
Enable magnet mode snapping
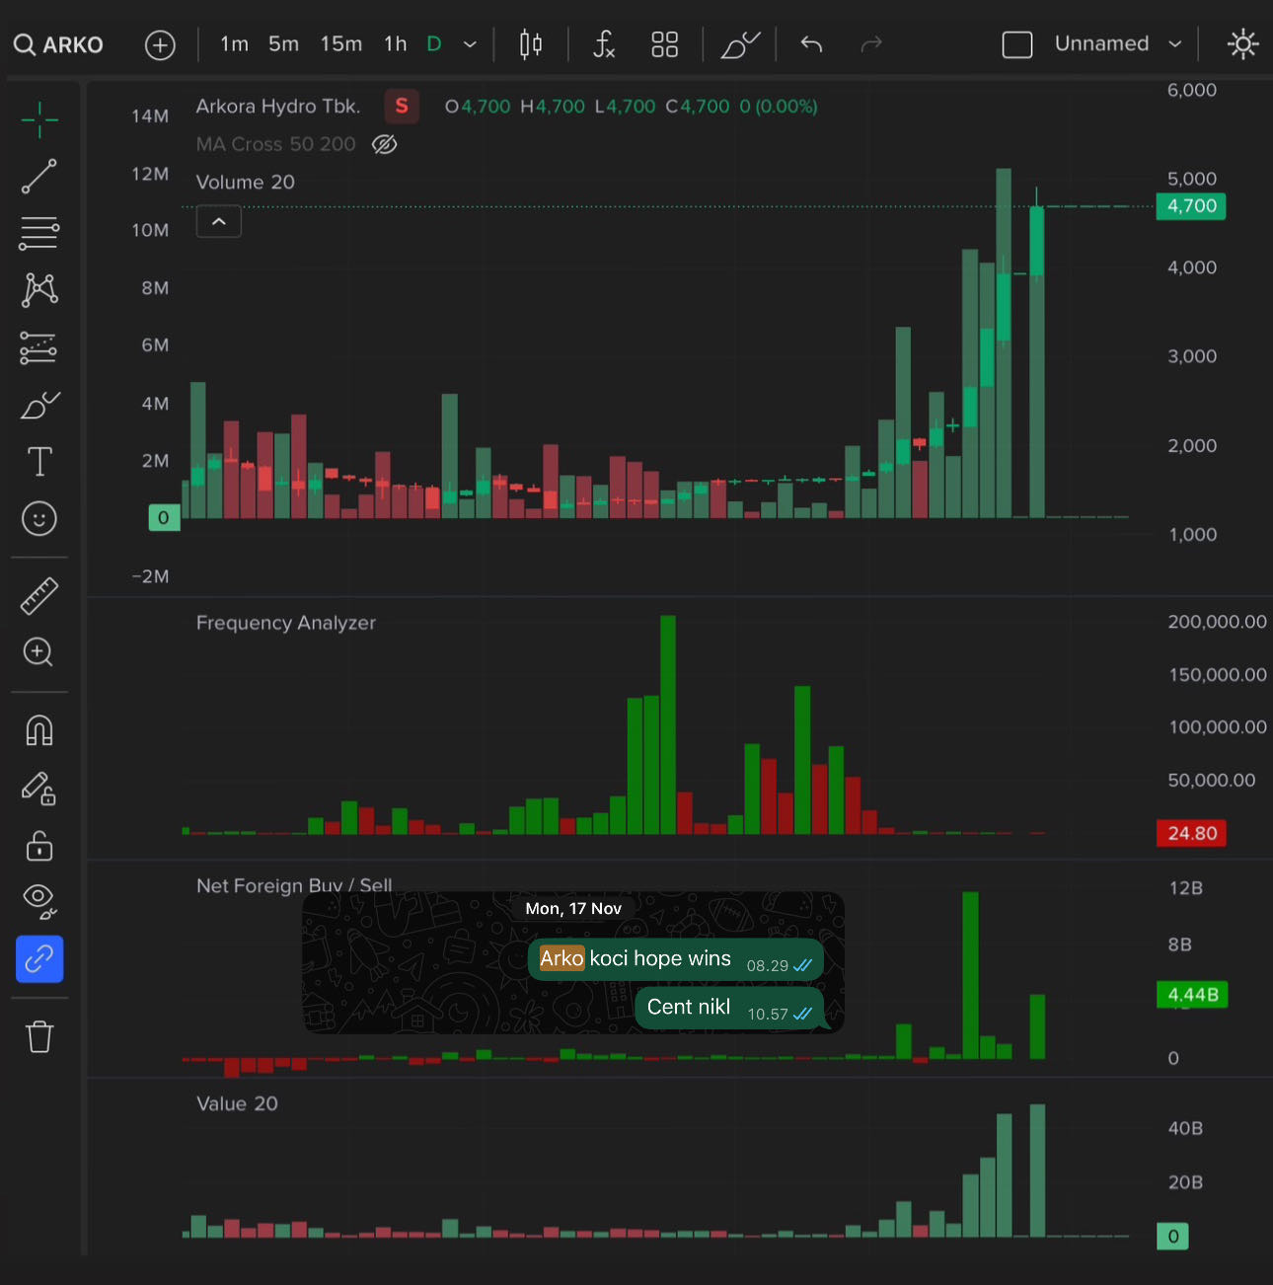click(39, 730)
